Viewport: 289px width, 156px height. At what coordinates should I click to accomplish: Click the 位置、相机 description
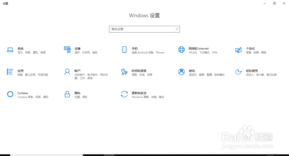click(x=81, y=97)
